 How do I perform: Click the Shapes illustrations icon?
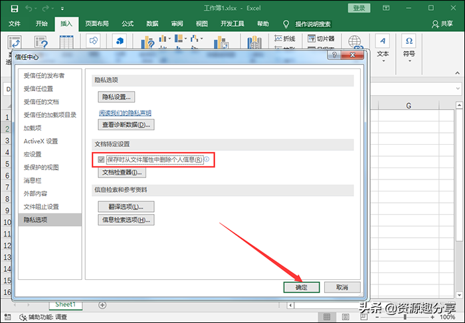click(93, 41)
